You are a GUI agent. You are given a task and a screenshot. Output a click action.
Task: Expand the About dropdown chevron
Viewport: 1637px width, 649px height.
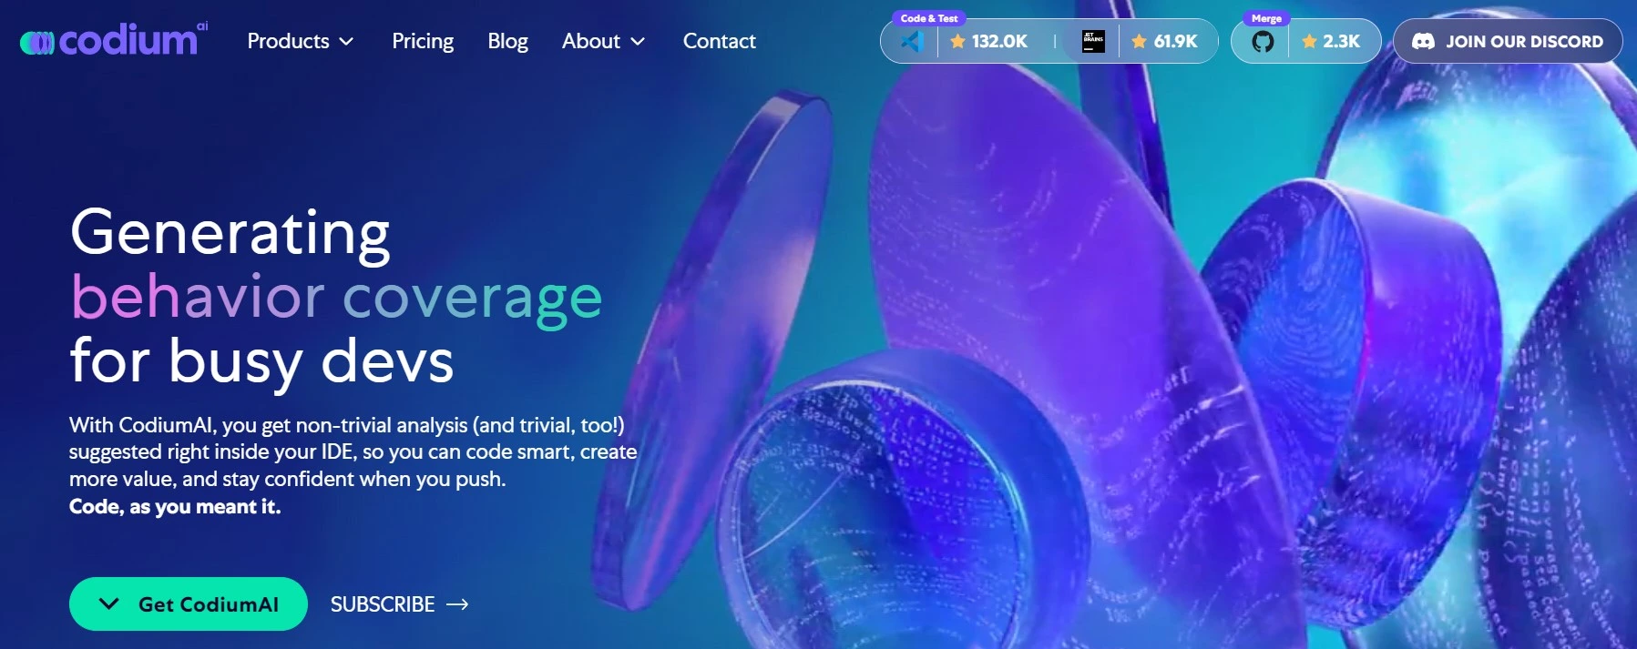coord(639,42)
